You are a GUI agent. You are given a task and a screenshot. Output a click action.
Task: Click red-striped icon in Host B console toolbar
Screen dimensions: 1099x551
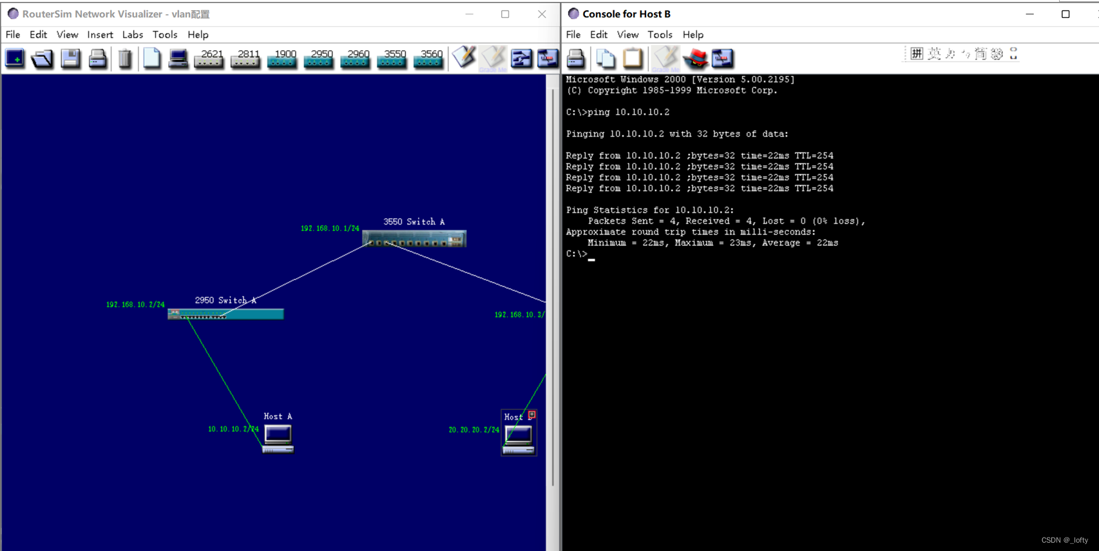click(x=722, y=59)
